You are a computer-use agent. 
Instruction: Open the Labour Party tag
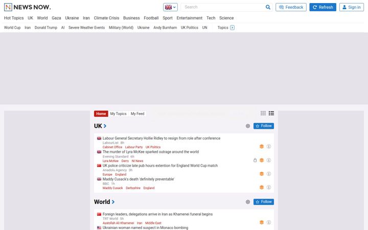(x=134, y=147)
